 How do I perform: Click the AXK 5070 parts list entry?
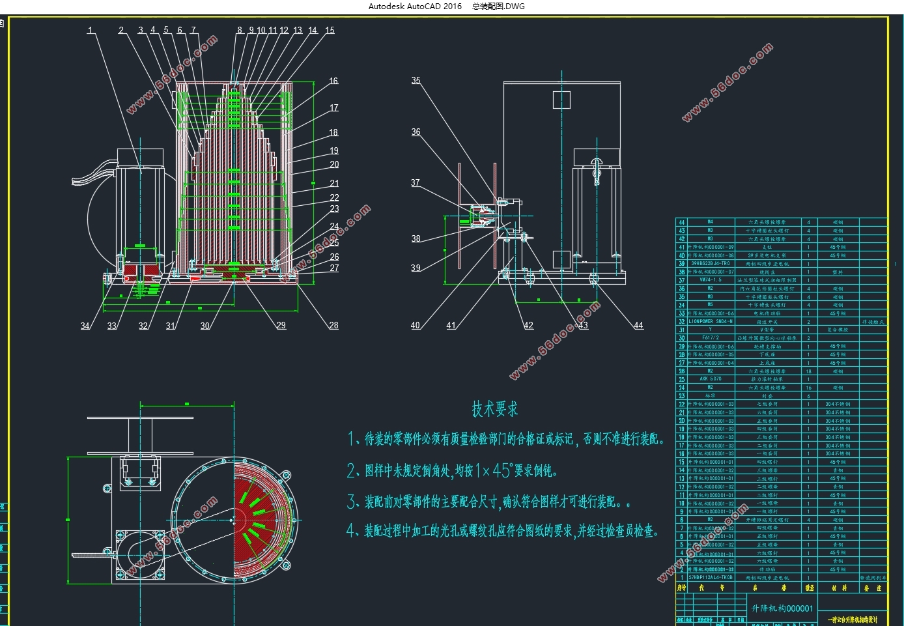click(711, 378)
